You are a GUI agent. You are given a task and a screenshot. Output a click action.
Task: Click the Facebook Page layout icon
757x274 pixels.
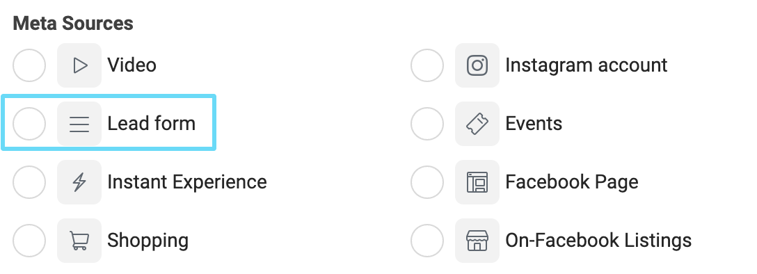(477, 182)
